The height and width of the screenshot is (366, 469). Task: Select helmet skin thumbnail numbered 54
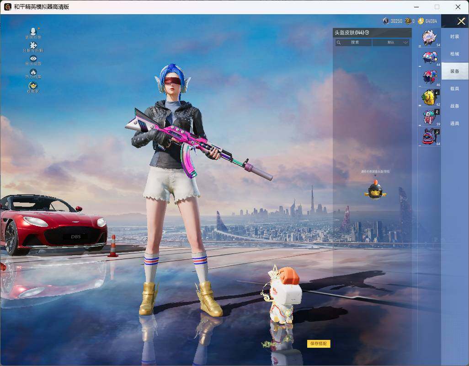pyautogui.click(x=430, y=38)
